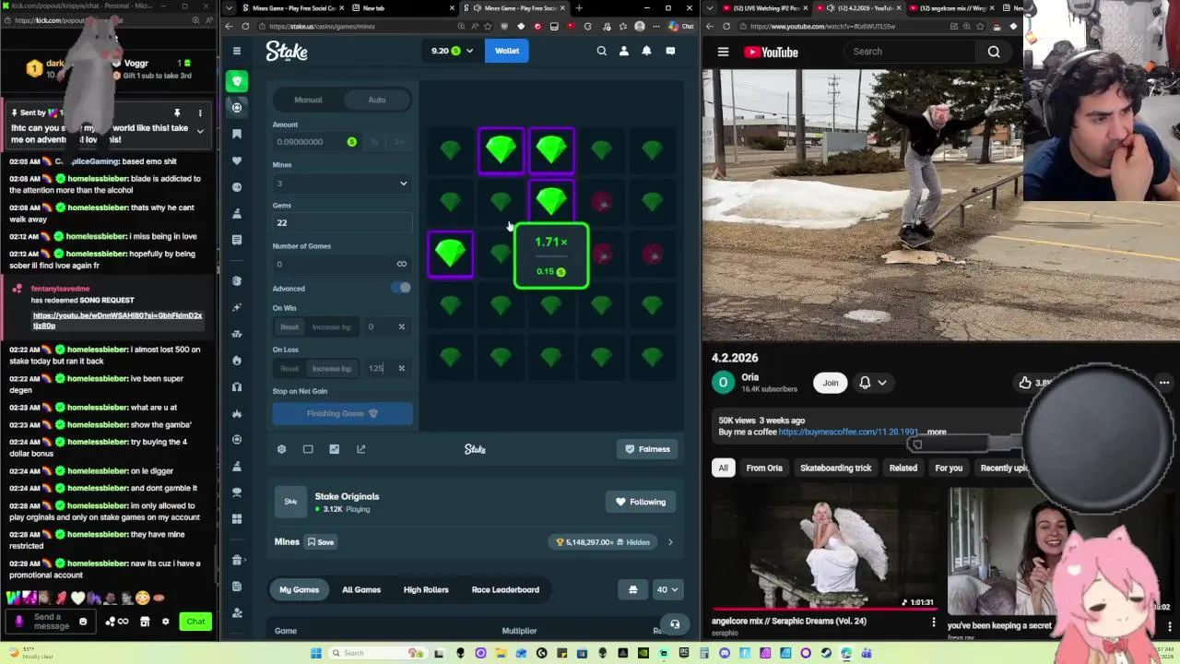Click the pop-out arrow icon below the game

360,449
